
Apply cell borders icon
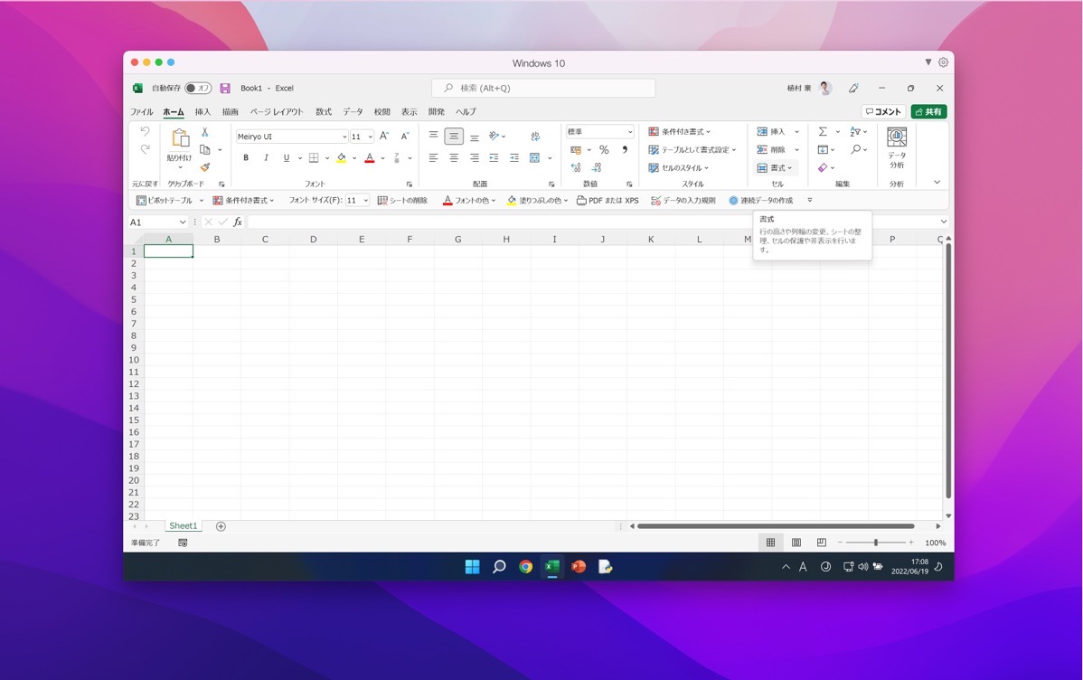coord(314,158)
